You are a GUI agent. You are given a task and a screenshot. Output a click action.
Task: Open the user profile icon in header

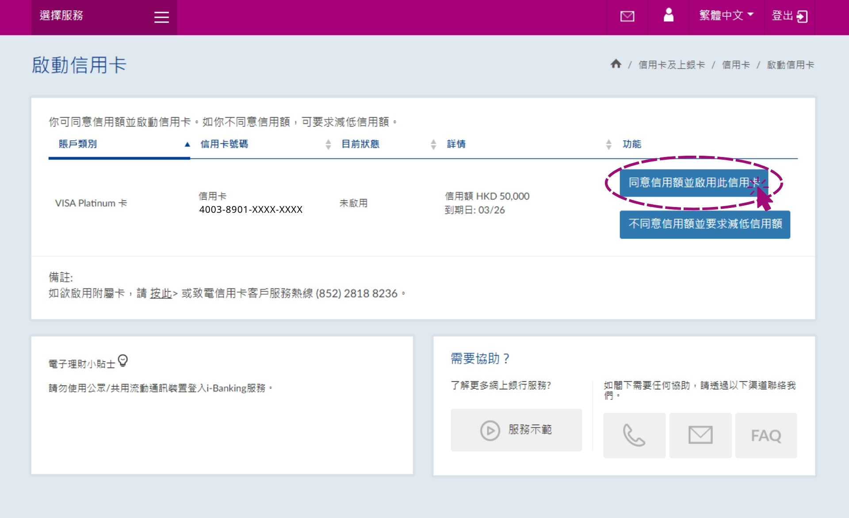coord(668,15)
